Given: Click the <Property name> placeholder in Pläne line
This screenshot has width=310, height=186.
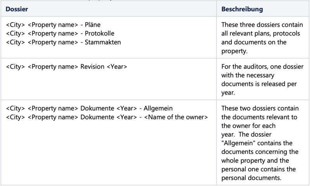Looking at the screenshot, I should pyautogui.click(x=53, y=25).
